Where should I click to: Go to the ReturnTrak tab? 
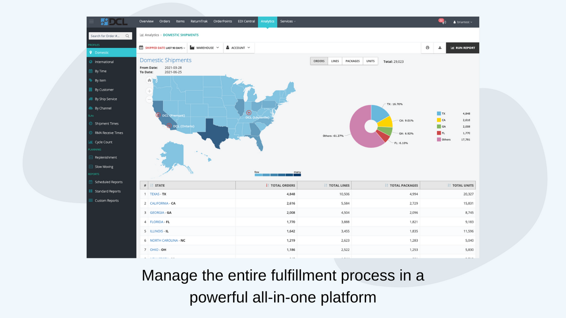(x=199, y=21)
